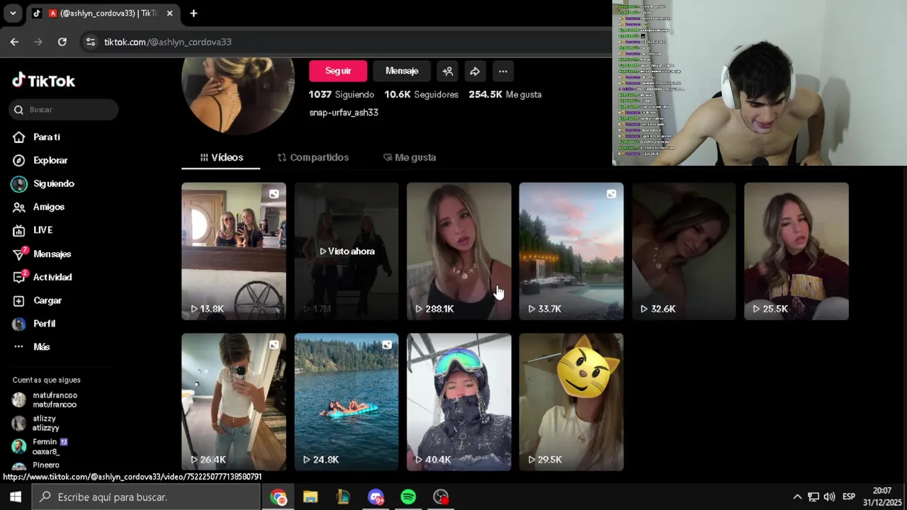The height and width of the screenshot is (510, 907).
Task: Open the video with 32.6K views
Action: click(684, 251)
